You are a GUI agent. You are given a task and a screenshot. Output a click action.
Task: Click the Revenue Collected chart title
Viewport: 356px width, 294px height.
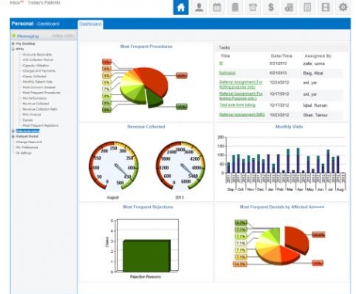146,127
